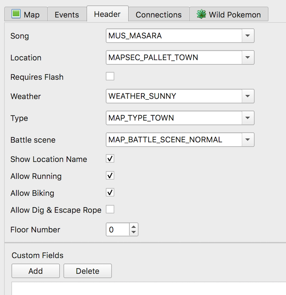Select the Header tab
The height and width of the screenshot is (295, 286).
click(x=107, y=14)
